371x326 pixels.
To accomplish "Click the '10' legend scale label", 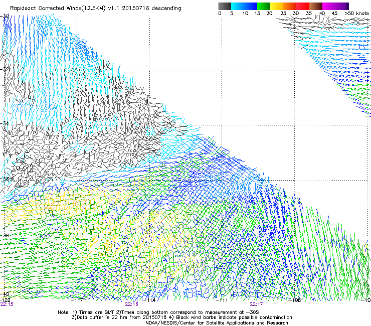I will (245, 14).
